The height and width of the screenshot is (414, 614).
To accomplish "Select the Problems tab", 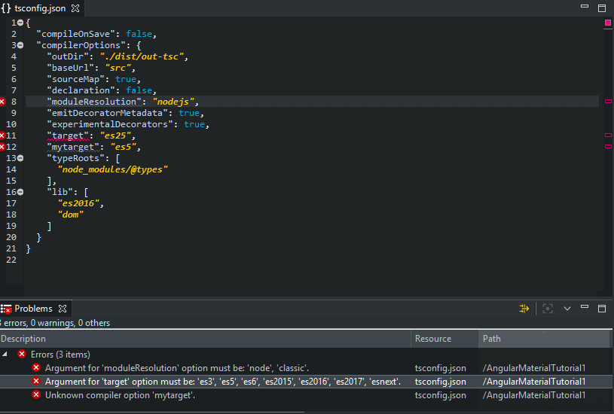I will pyautogui.click(x=32, y=309).
